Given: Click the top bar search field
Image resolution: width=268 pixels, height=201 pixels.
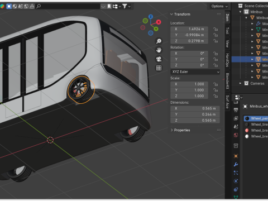Looking at the screenshot, I should [68, 7].
